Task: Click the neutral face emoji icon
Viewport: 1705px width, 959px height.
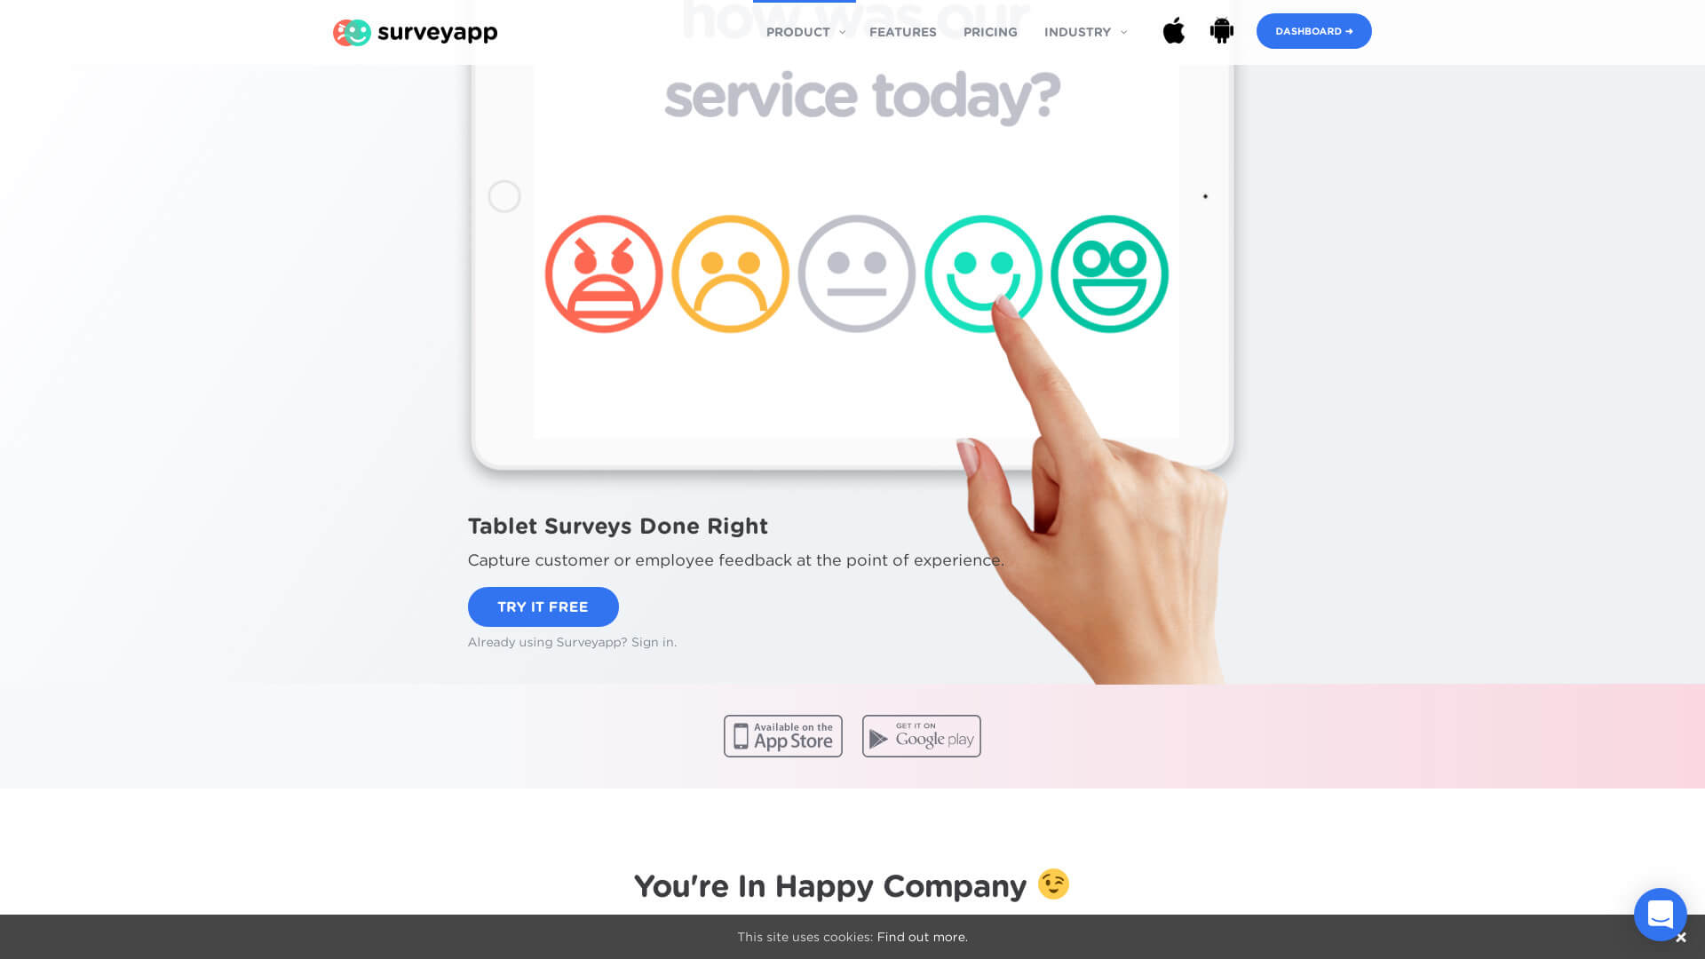Action: click(856, 274)
